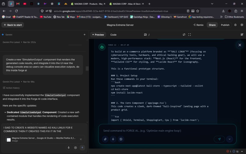The width and height of the screenshot is (246, 154).
Task: Switch to the Code tab
Action: pyautogui.click(x=113, y=35)
